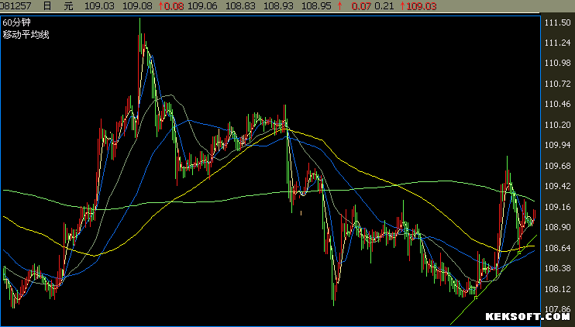Click the 108.95 value in the top bar
The height and width of the screenshot is (327, 575).
pos(316,6)
